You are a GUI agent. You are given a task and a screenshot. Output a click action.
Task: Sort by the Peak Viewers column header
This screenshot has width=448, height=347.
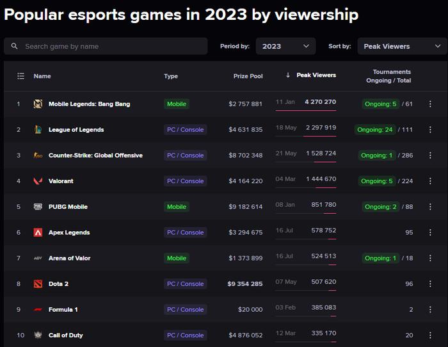coord(316,75)
